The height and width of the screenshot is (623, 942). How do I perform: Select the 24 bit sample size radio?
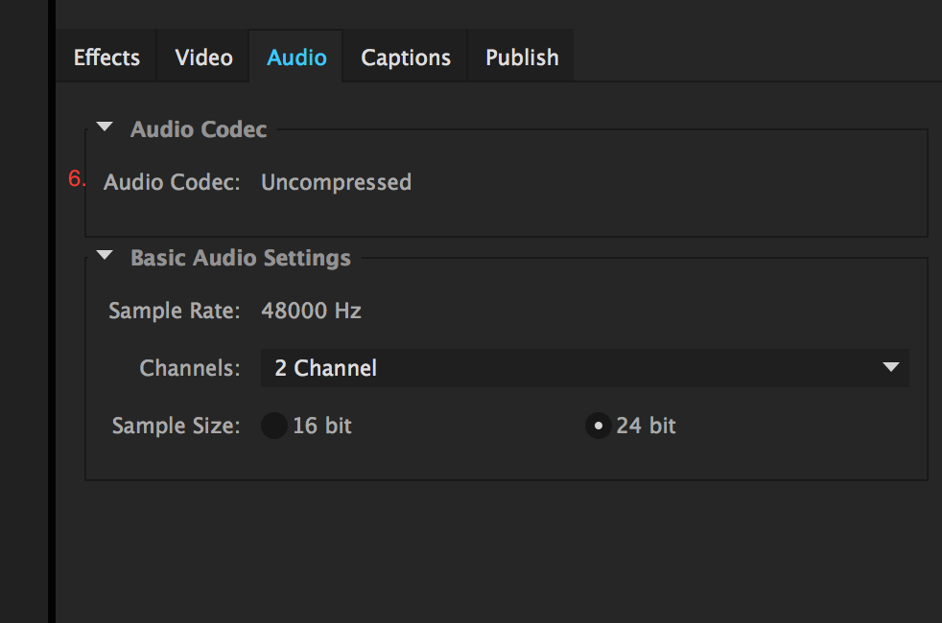tap(599, 426)
